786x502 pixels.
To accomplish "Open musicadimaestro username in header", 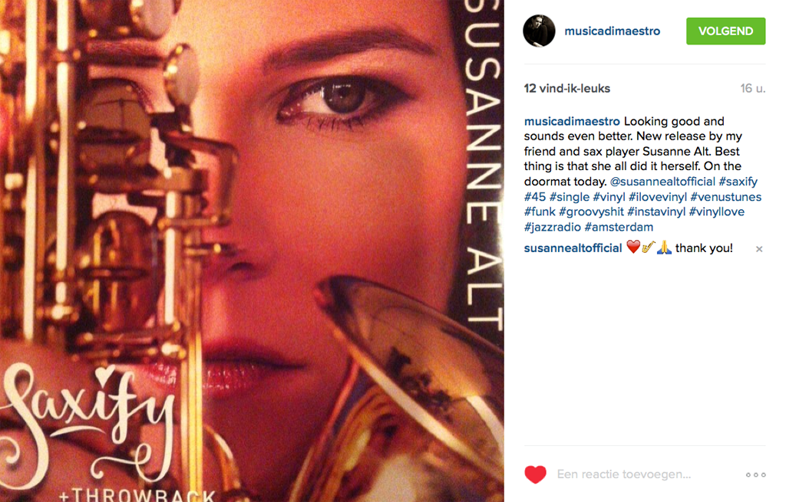I will (612, 31).
